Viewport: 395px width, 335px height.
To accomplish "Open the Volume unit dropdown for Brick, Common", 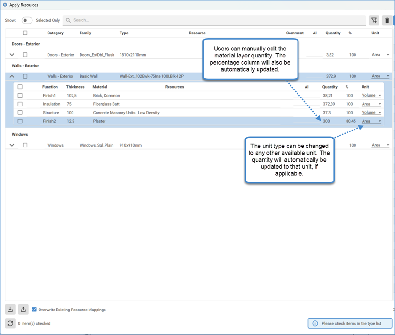I will tap(371, 96).
